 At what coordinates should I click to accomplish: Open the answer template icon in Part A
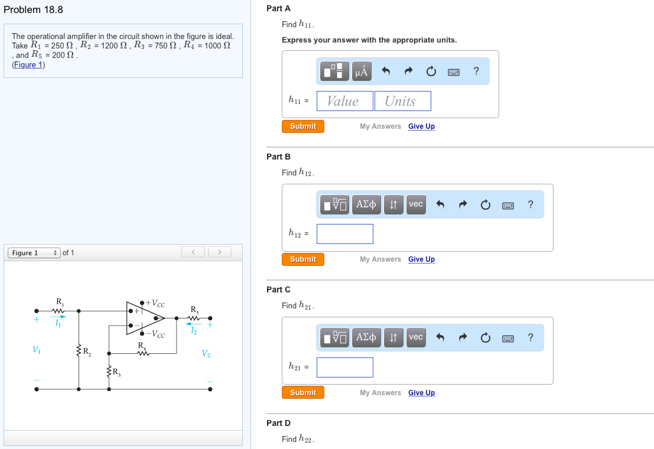[334, 71]
